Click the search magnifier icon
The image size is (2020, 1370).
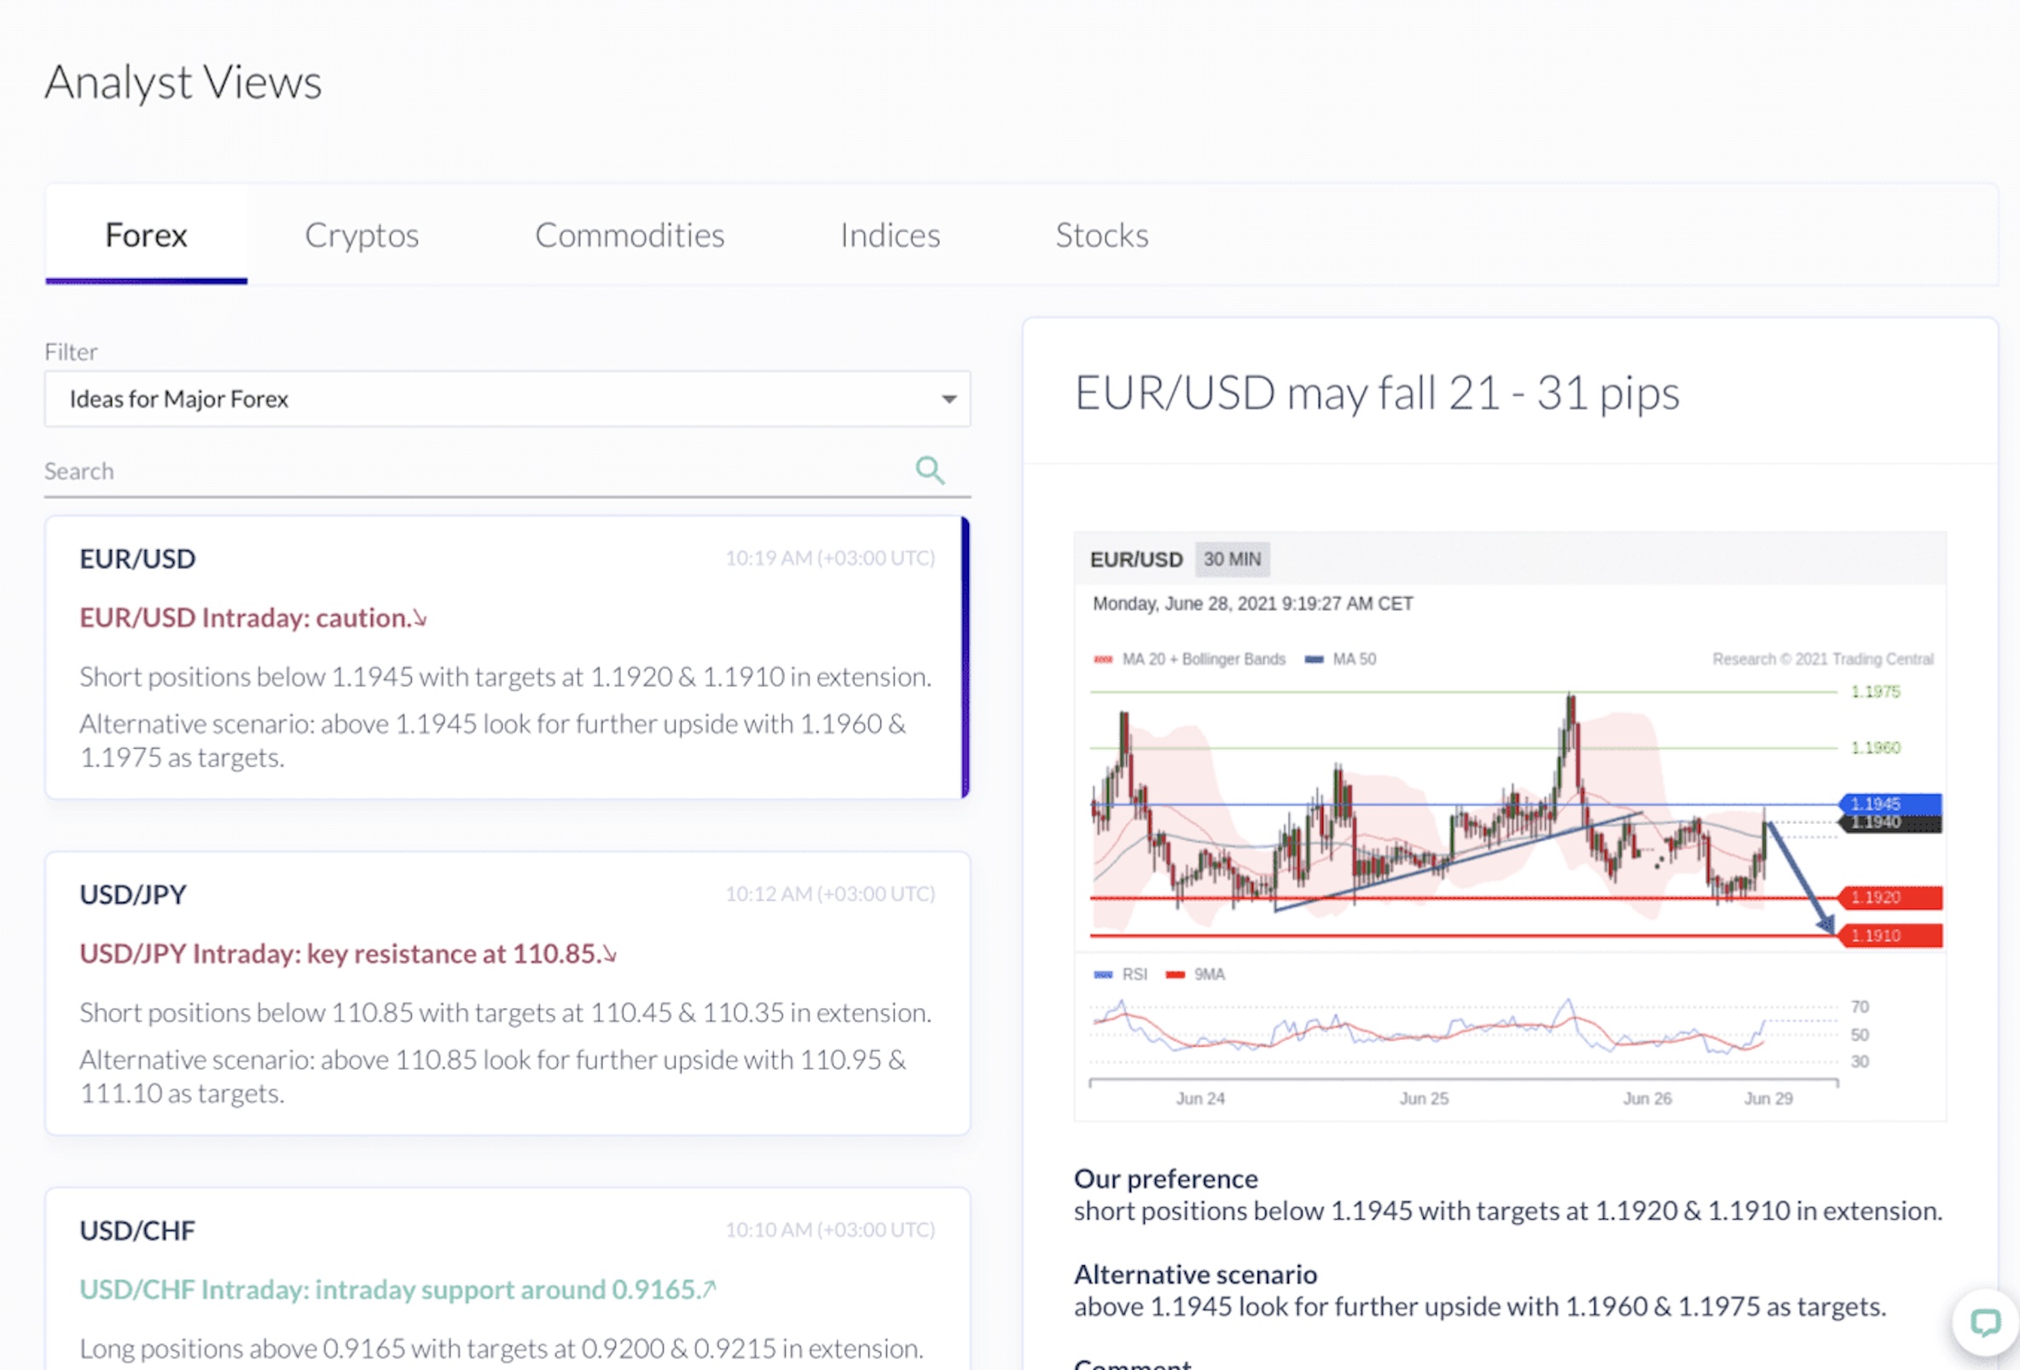pyautogui.click(x=929, y=470)
